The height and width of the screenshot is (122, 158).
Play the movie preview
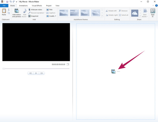tap(36, 73)
